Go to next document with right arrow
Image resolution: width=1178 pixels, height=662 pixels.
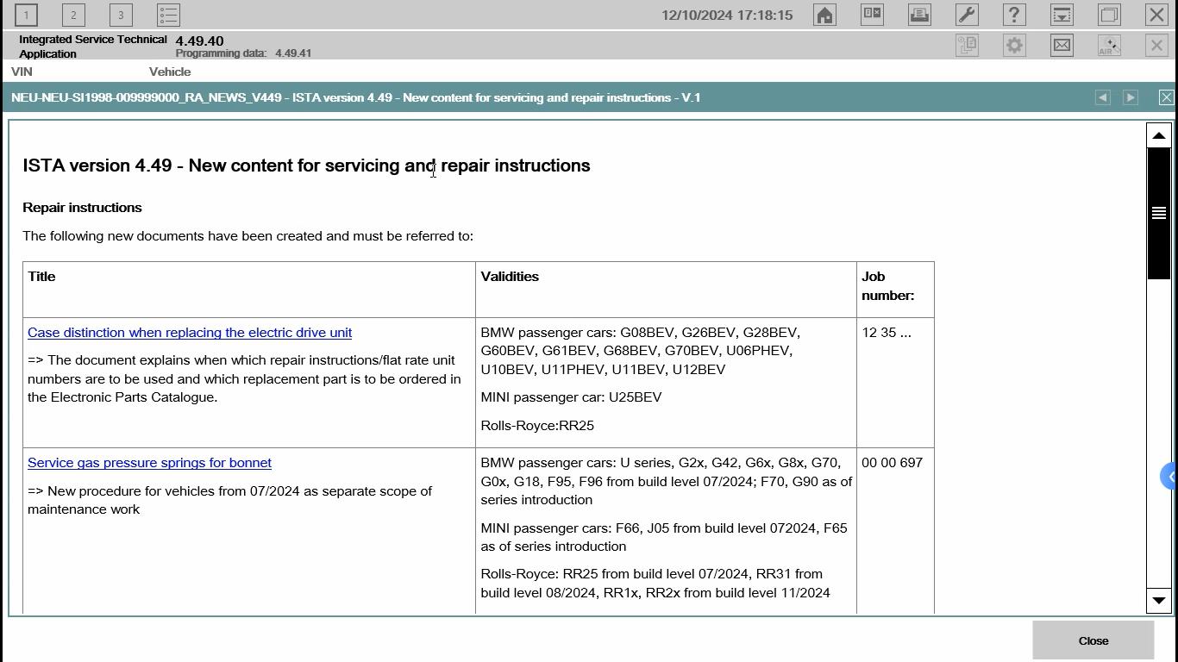[x=1131, y=97]
